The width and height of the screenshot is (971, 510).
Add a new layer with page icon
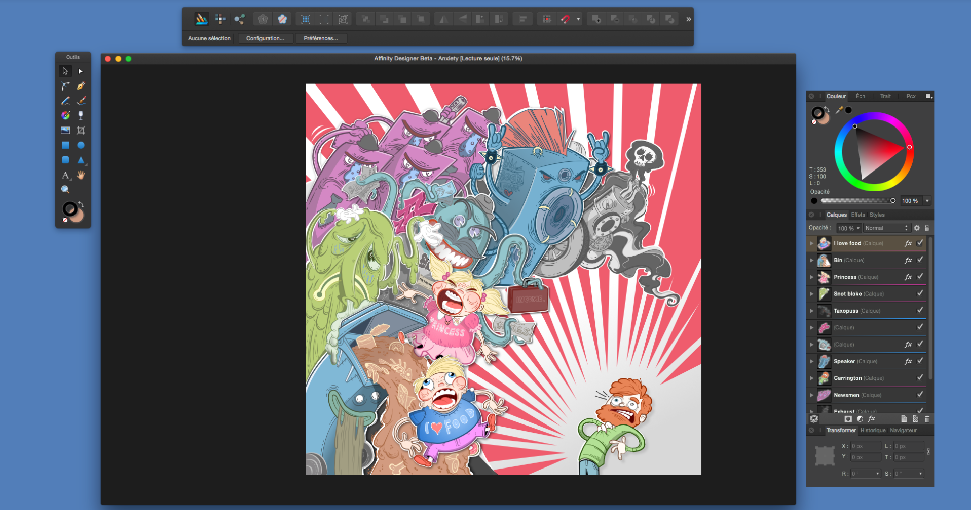pyautogui.click(x=904, y=419)
